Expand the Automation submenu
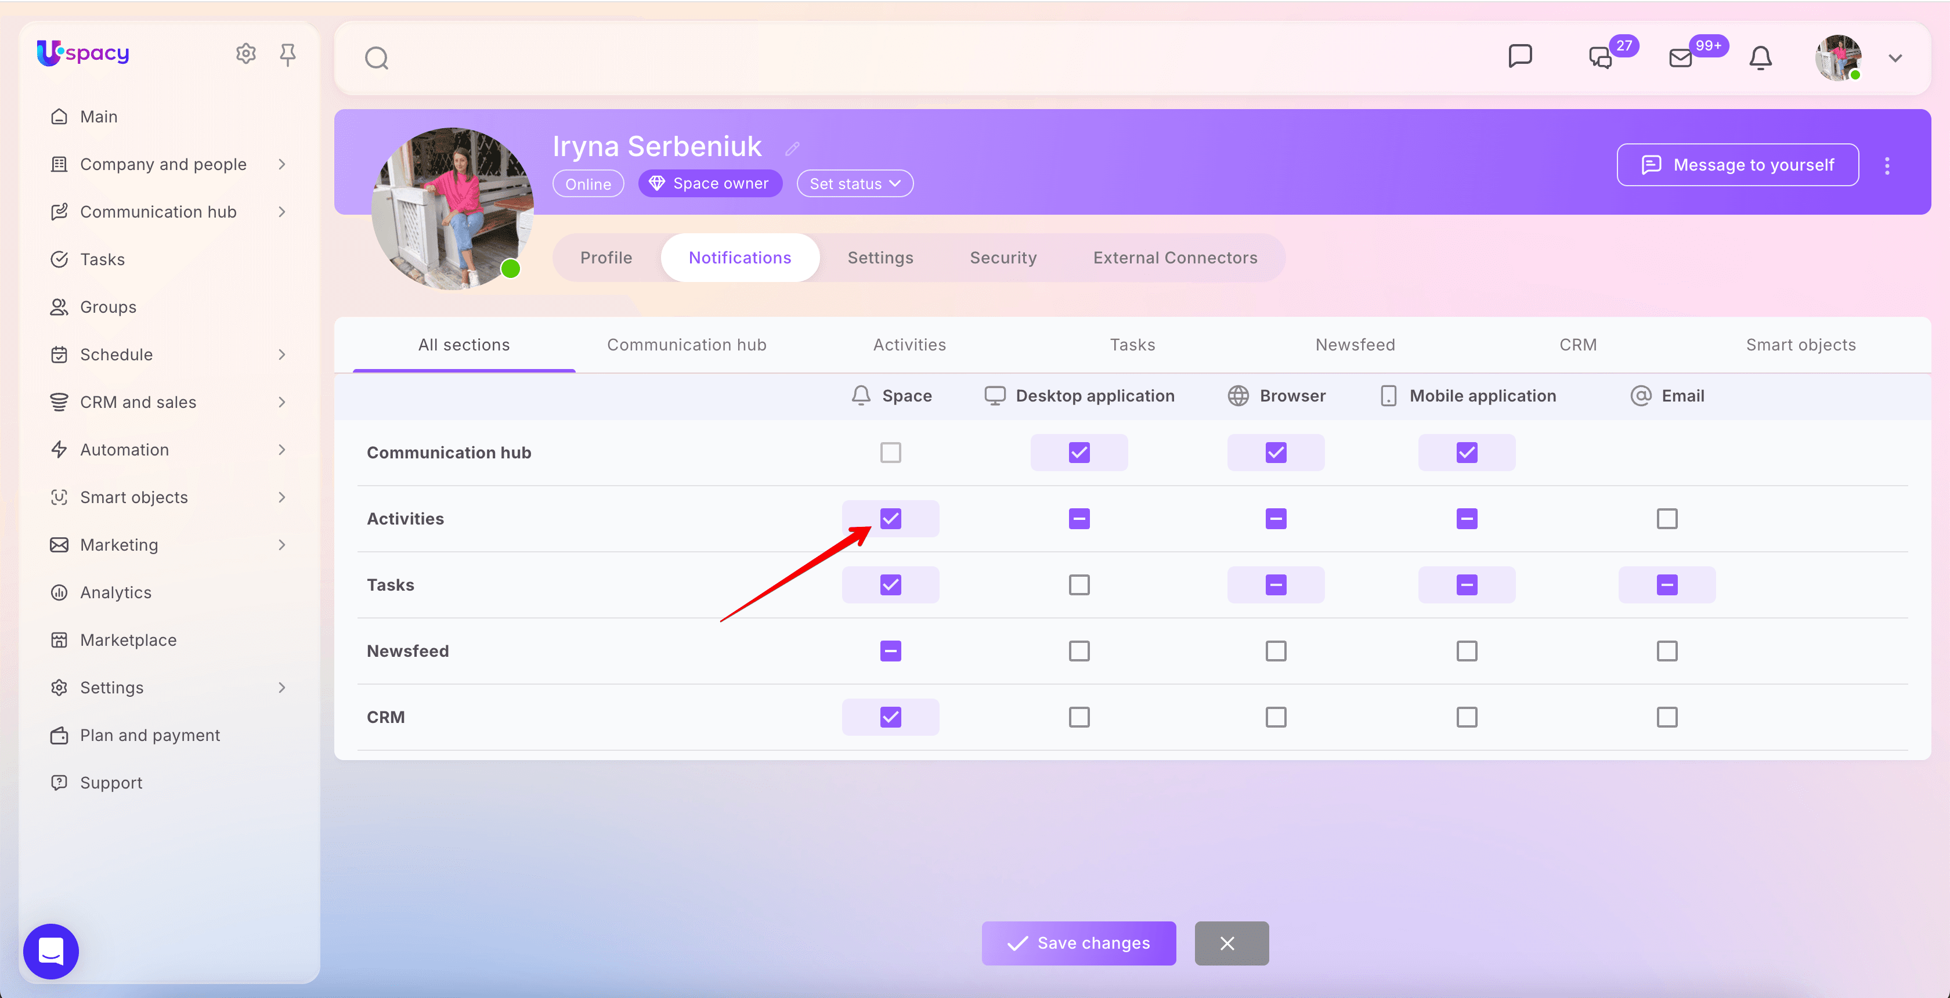 point(281,450)
